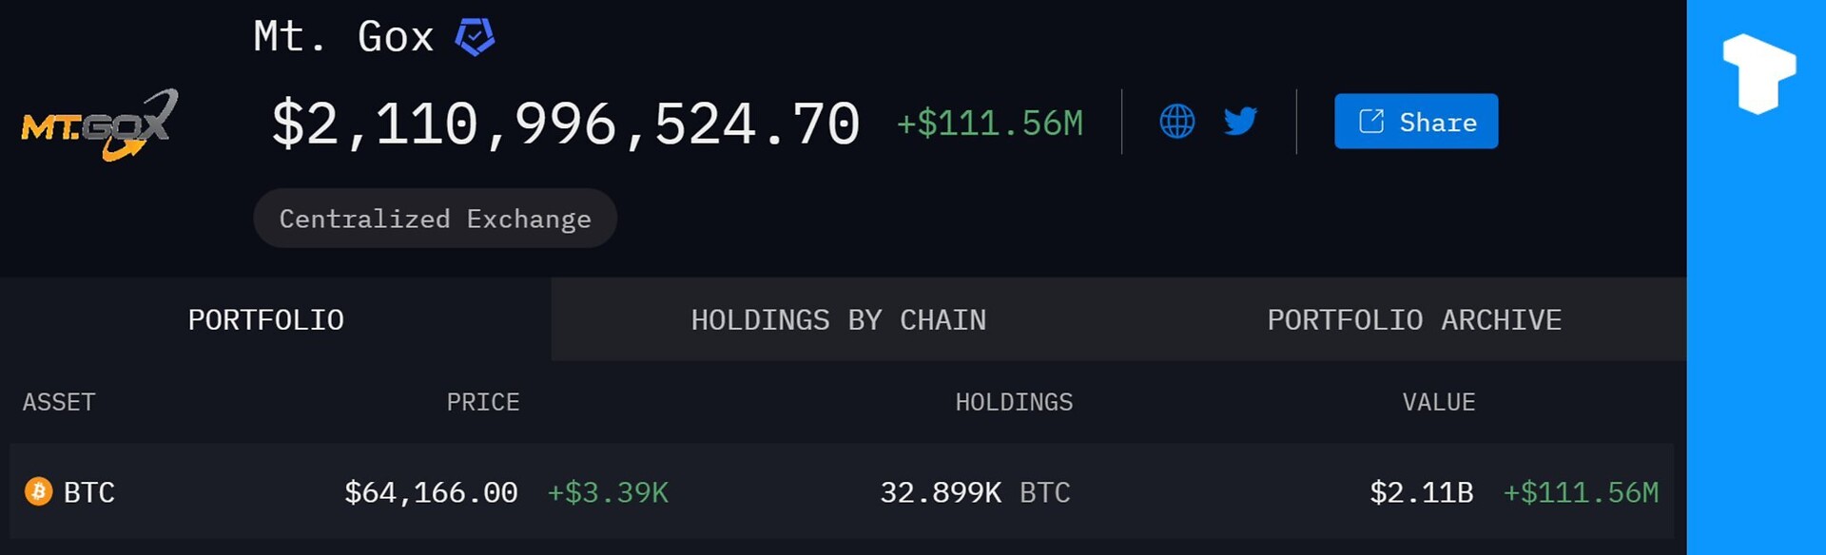This screenshot has height=555, width=1826.
Task: Sort by Value column header
Action: (x=1438, y=402)
